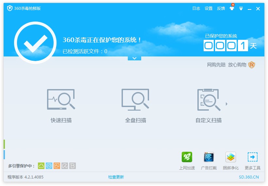Screen dimensions: 268x186
Task: Expand the protection status panel chevron
Action: (x=134, y=58)
